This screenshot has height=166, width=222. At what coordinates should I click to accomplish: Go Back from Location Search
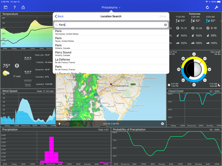pyautogui.click(x=59, y=16)
